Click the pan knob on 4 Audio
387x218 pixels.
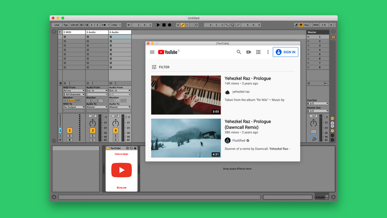click(116, 123)
